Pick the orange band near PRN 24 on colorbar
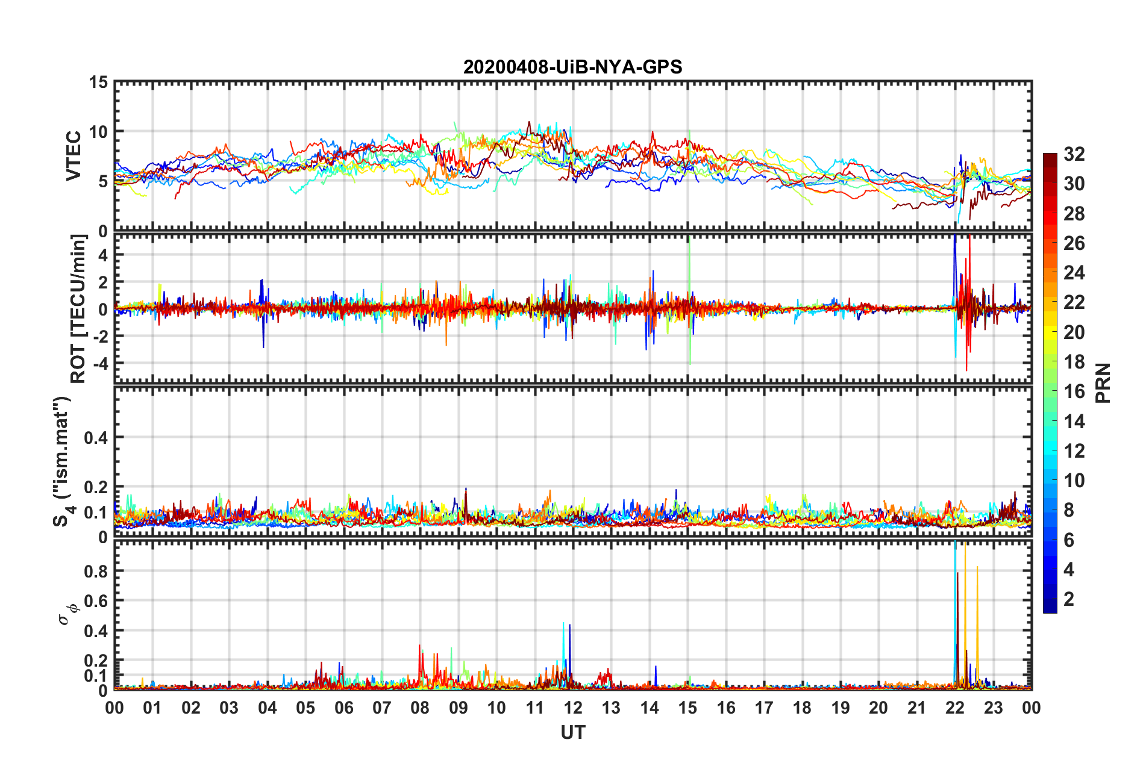The height and width of the screenshot is (766, 1146). pyautogui.click(x=1050, y=273)
